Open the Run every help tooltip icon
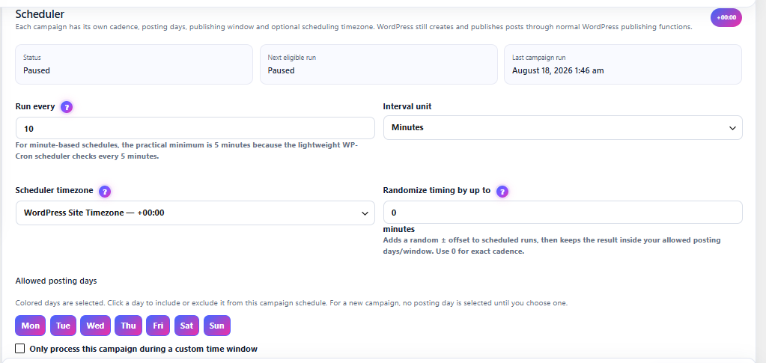 coord(67,107)
